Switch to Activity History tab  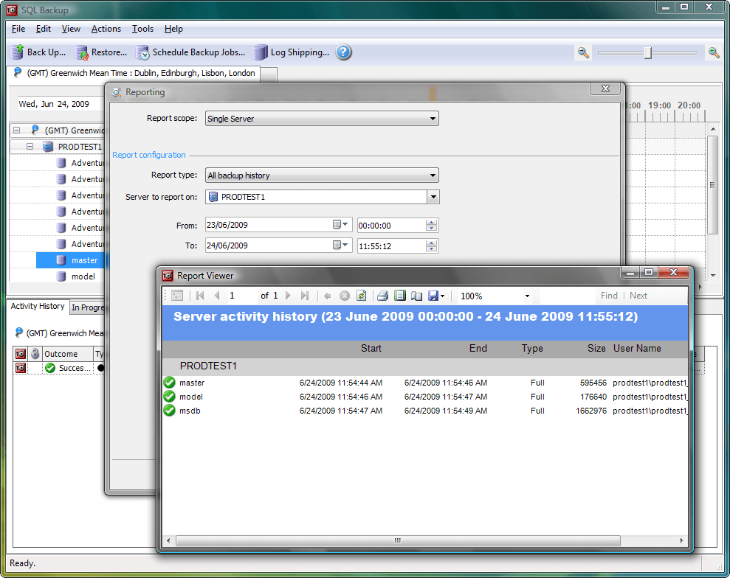tap(38, 307)
